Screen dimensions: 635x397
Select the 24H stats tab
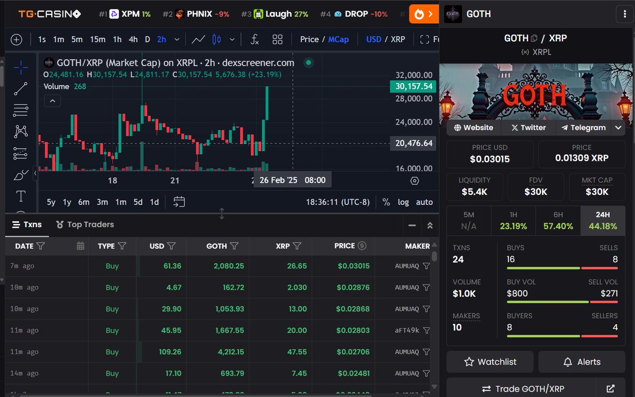[603, 221]
